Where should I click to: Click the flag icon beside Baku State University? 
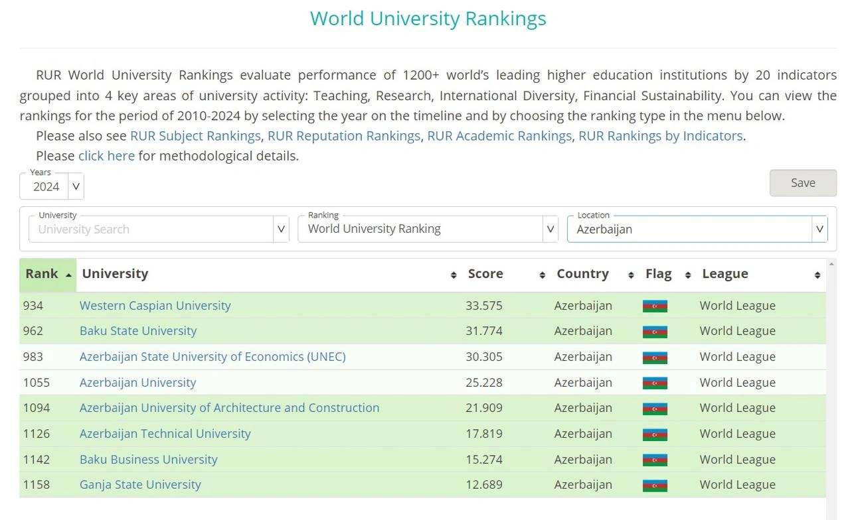point(655,332)
